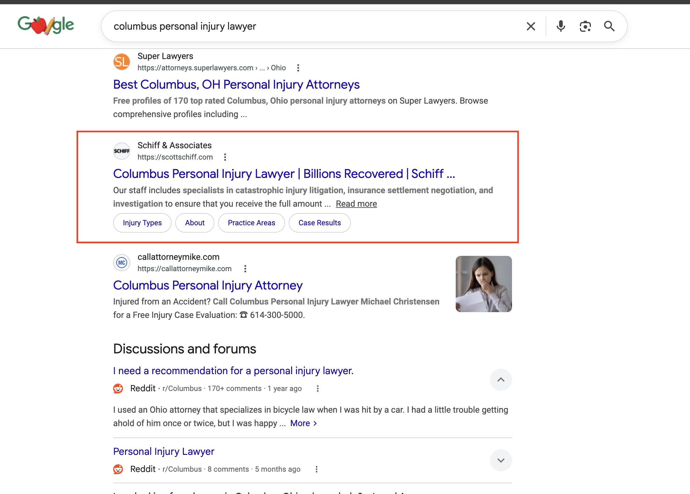Click More on the Reddit snippet

(303, 423)
